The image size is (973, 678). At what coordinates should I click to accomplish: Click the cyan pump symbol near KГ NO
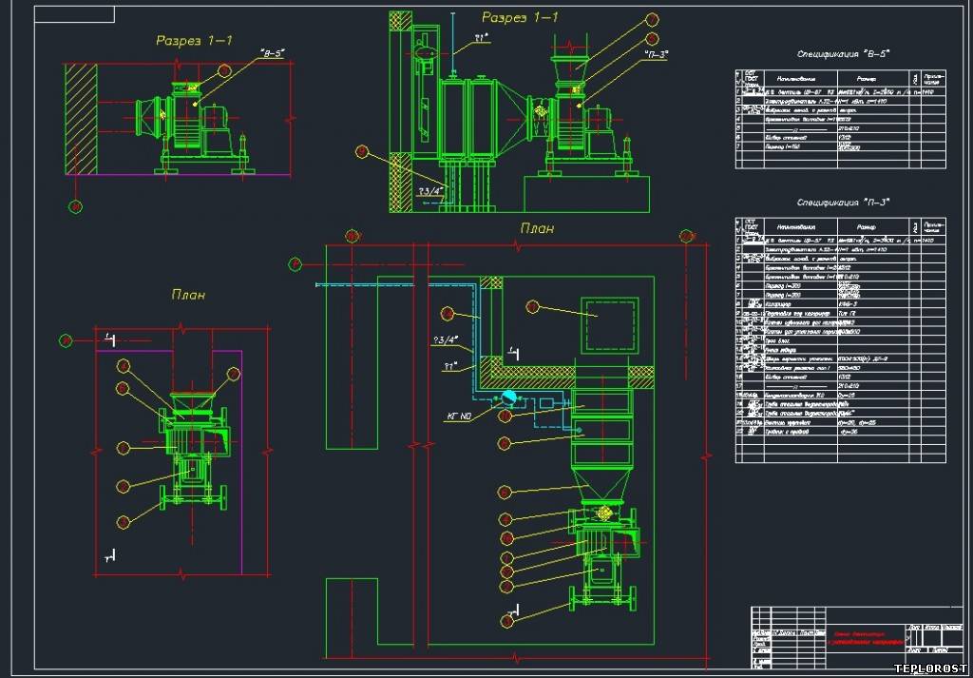tap(508, 397)
